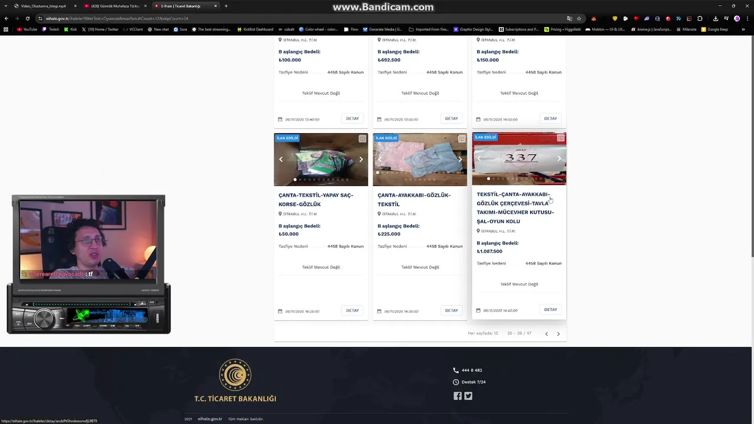Viewport: 754px width, 424px height.
Task: Open the browser profile avatar
Action: coord(737,18)
